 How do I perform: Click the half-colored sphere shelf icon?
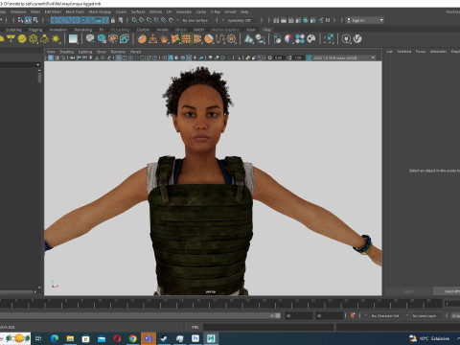(288, 39)
